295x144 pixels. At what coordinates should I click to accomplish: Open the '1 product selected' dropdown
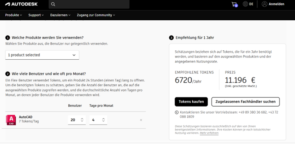42,55
